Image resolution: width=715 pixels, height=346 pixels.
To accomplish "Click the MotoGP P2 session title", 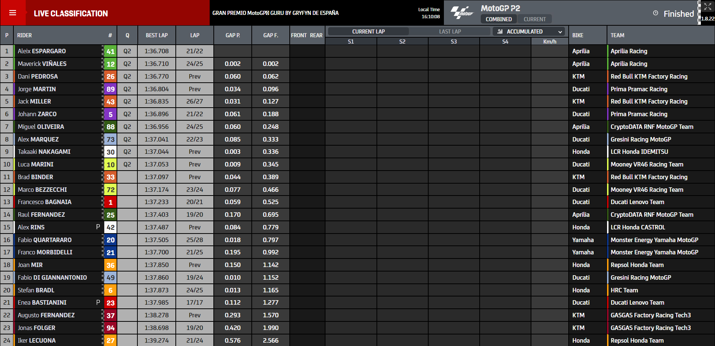I will [500, 8].
